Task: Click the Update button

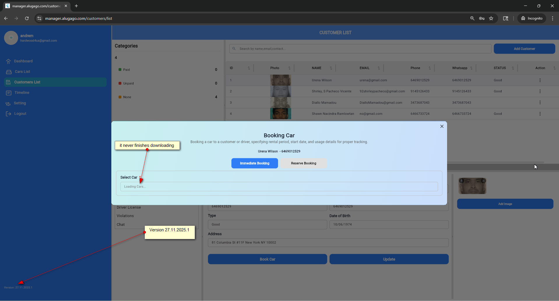Action: [x=389, y=259]
